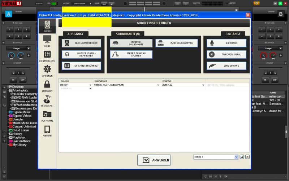
Task: Delete config preset with X icon
Action: coord(247,157)
